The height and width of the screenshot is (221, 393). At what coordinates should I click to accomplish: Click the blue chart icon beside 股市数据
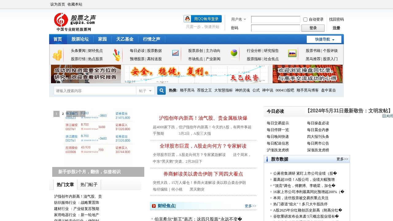pos(267,159)
